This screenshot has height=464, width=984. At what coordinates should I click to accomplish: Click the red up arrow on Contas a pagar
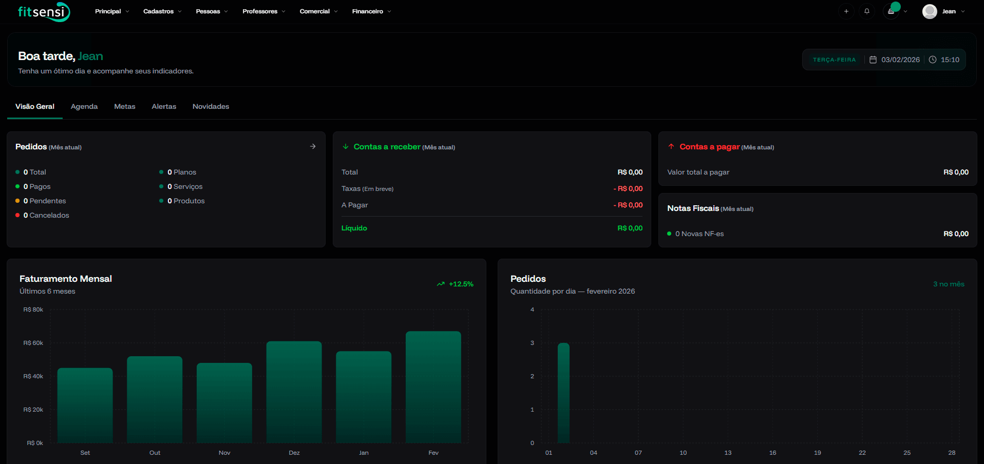tap(671, 147)
